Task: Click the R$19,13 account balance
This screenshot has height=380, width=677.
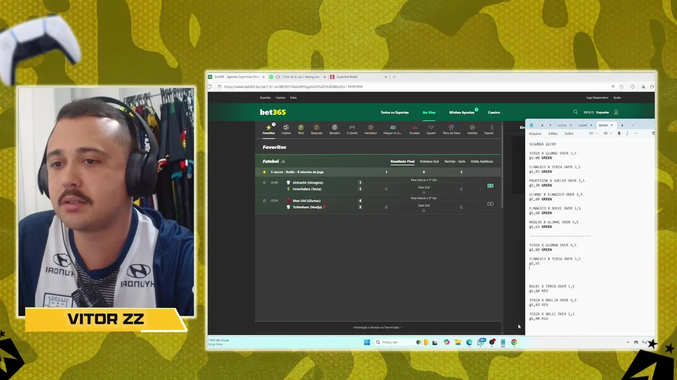Action: [x=589, y=112]
